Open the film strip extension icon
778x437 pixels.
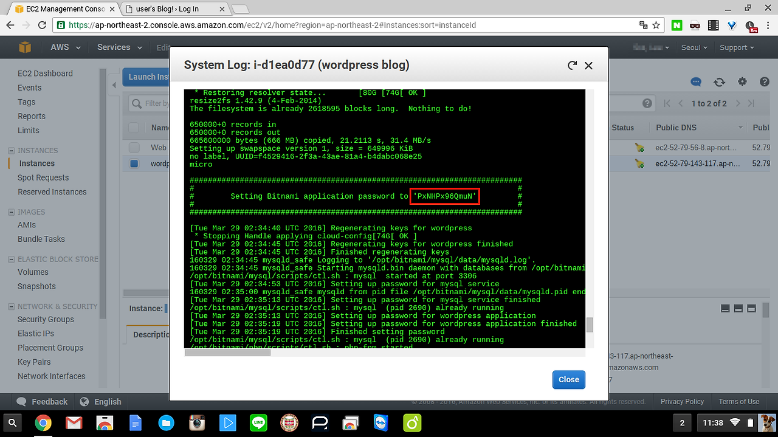click(714, 26)
